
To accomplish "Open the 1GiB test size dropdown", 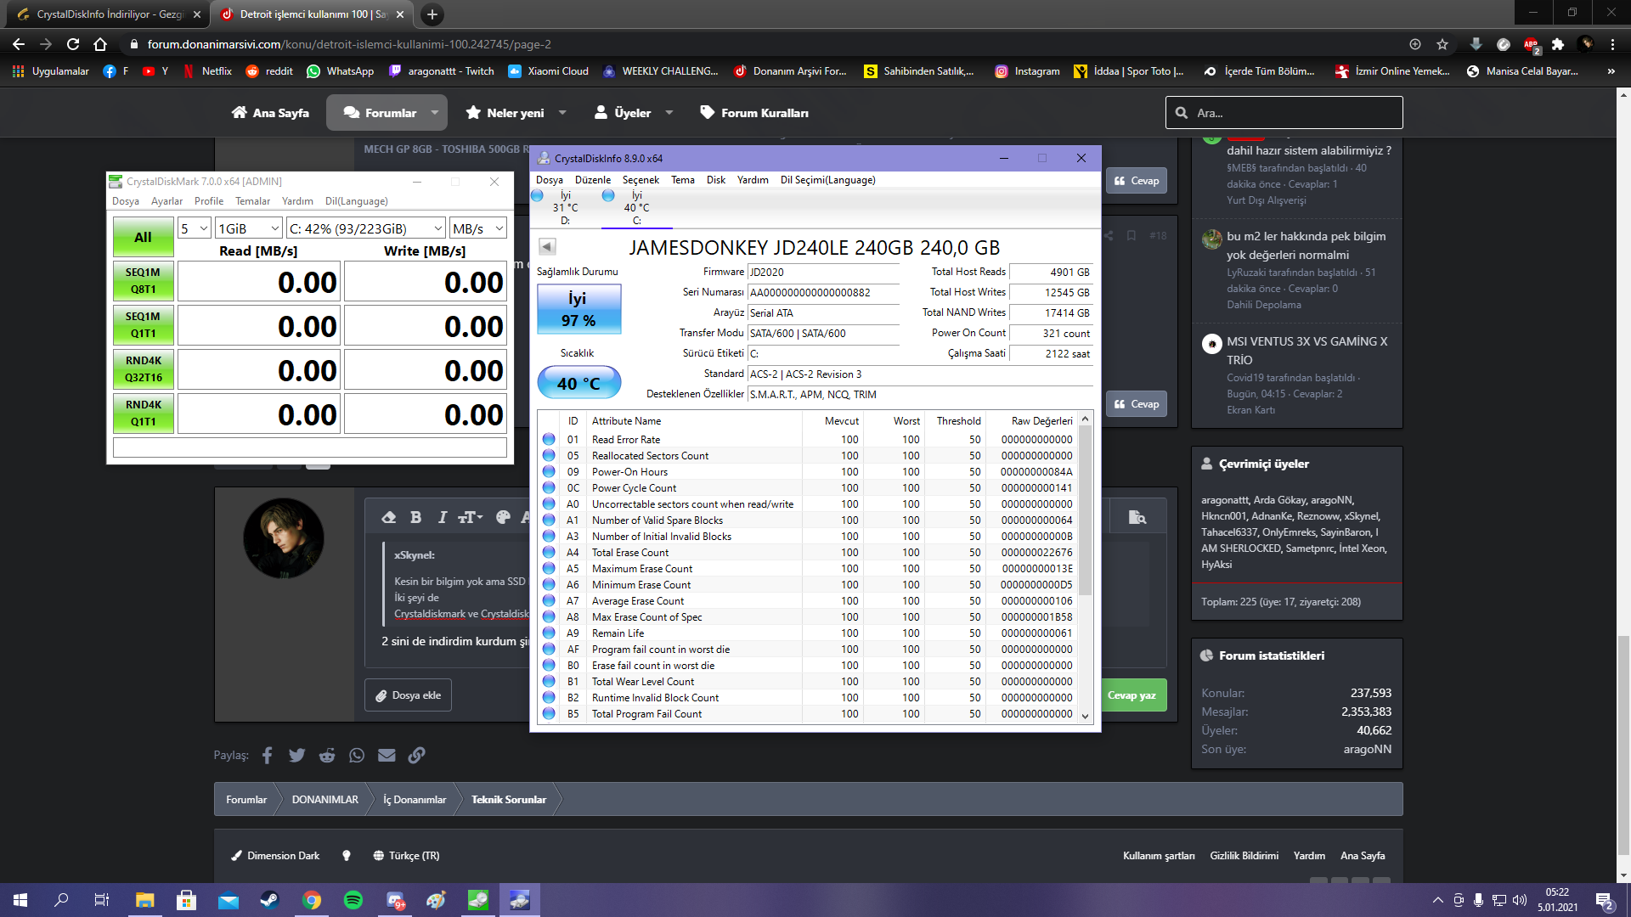I will pos(248,228).
